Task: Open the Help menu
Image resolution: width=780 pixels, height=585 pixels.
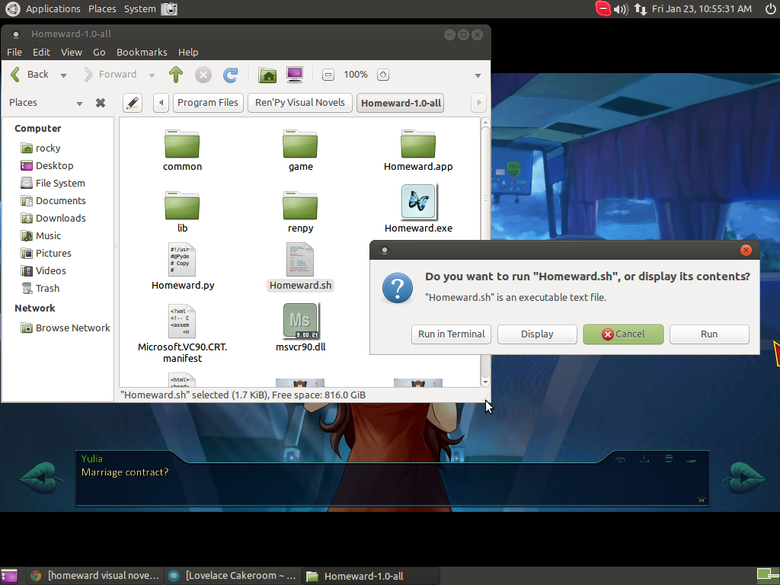Action: [x=188, y=53]
